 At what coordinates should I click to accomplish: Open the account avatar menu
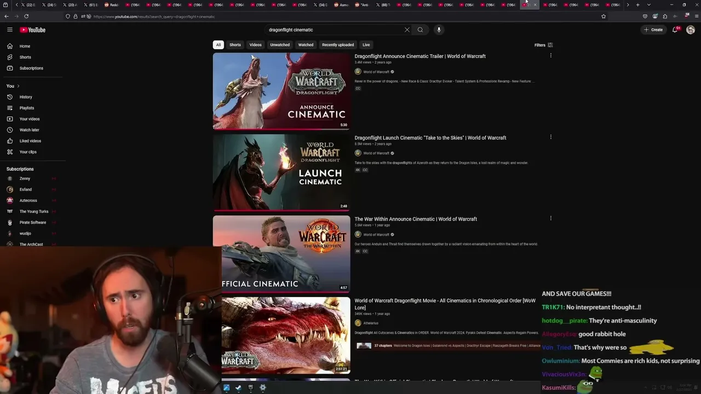[x=691, y=30]
